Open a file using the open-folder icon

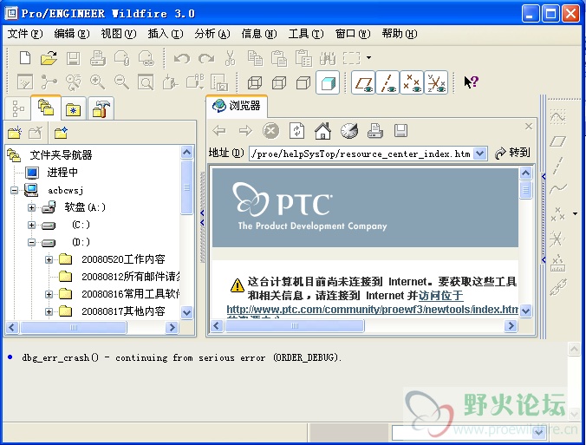(x=49, y=58)
